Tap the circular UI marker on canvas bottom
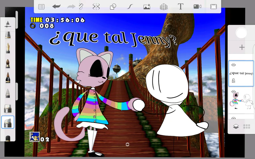 click(x=127, y=144)
